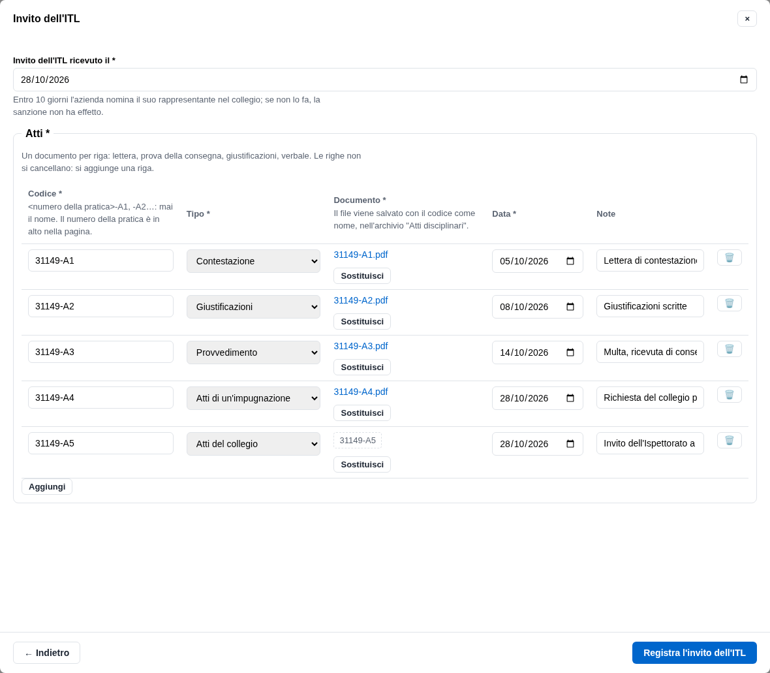The image size is (770, 673).
Task: Open the Contestazione type dropdown
Action: 253,261
